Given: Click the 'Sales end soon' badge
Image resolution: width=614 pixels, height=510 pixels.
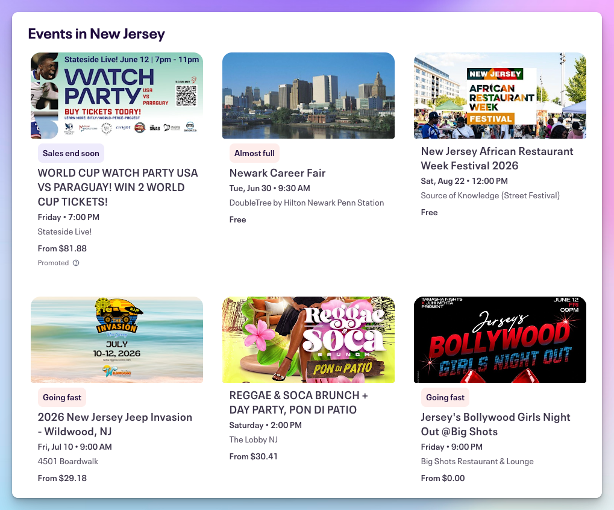Looking at the screenshot, I should [x=71, y=153].
